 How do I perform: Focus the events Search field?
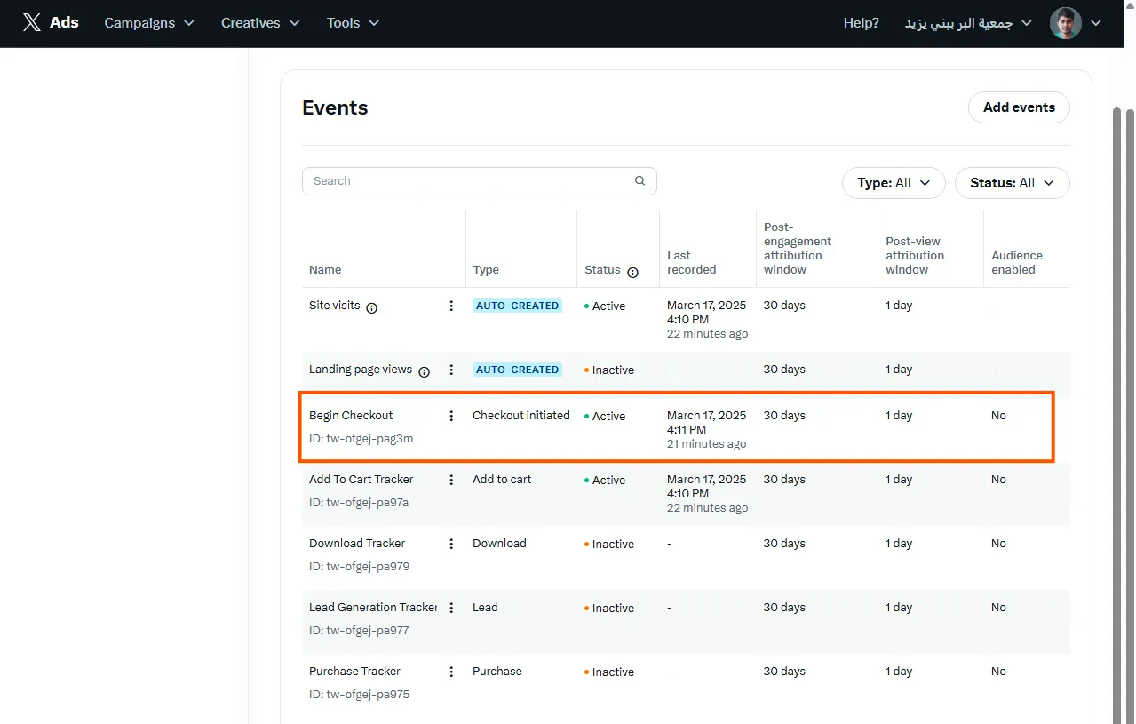click(480, 181)
